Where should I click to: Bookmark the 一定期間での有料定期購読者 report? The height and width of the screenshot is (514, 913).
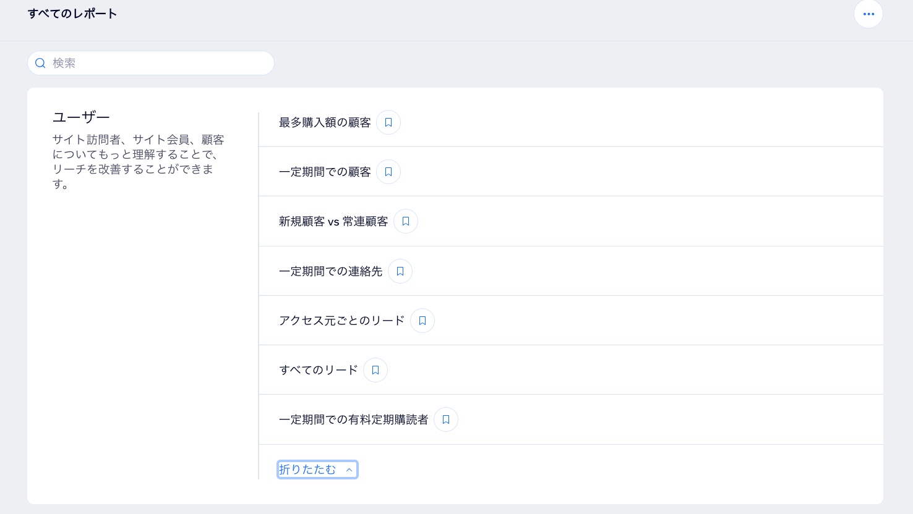pos(446,419)
